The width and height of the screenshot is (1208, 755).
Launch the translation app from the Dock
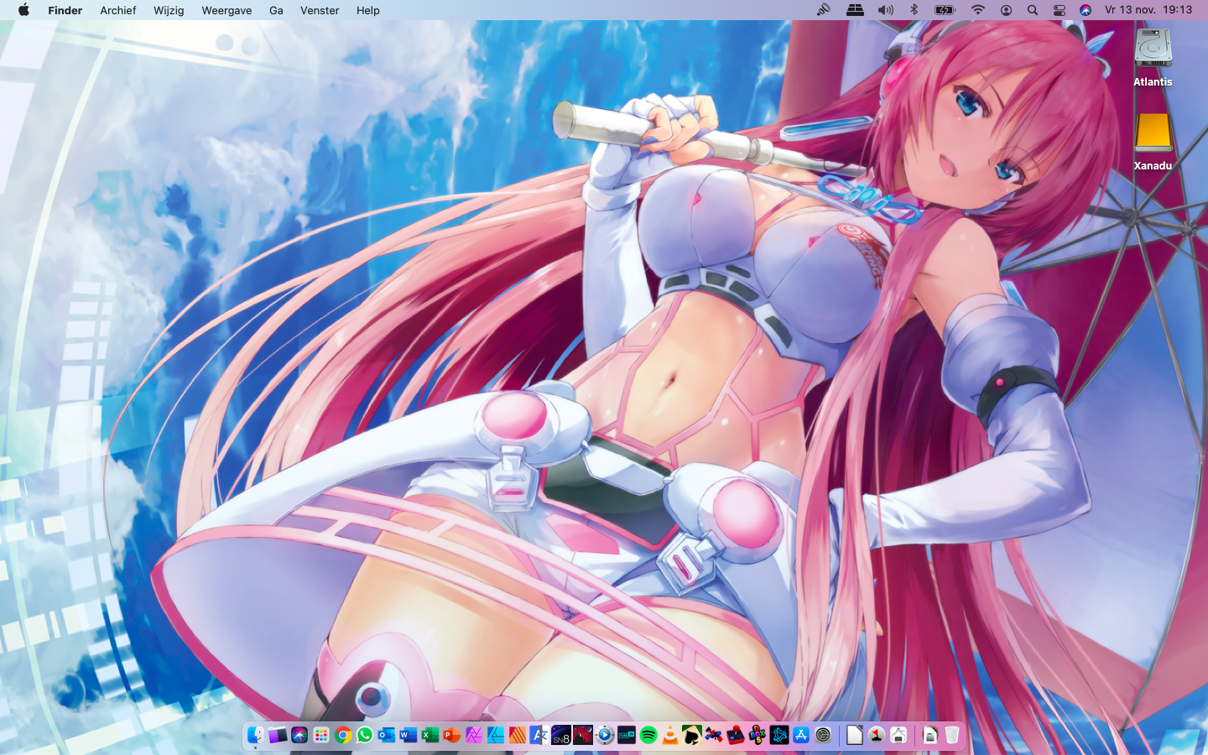click(539, 736)
